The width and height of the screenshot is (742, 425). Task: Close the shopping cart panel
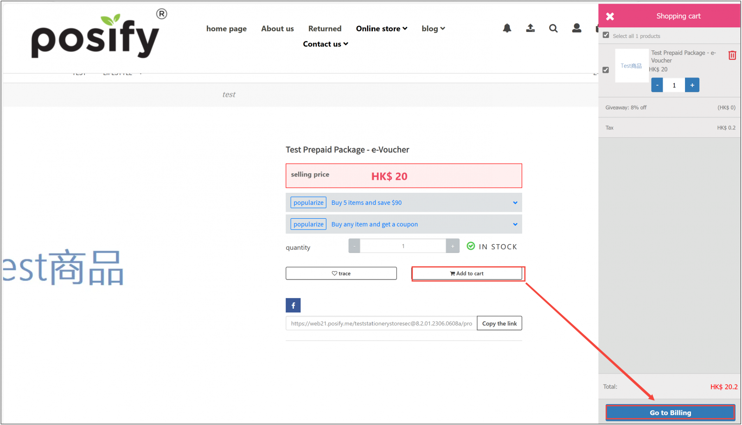pyautogui.click(x=610, y=16)
